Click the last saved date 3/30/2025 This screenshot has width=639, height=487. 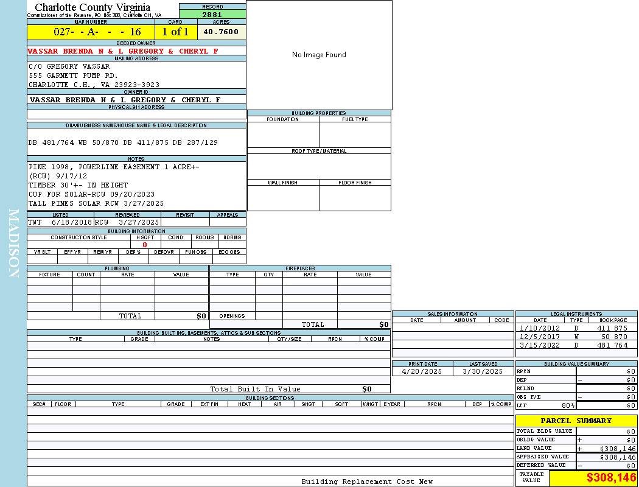pos(483,371)
